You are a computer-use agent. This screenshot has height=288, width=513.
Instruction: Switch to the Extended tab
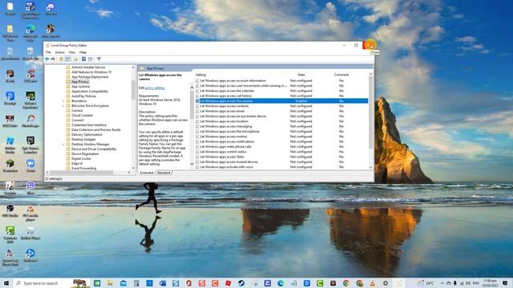(x=147, y=173)
